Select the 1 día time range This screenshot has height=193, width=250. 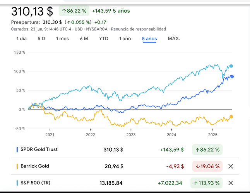click(x=22, y=39)
